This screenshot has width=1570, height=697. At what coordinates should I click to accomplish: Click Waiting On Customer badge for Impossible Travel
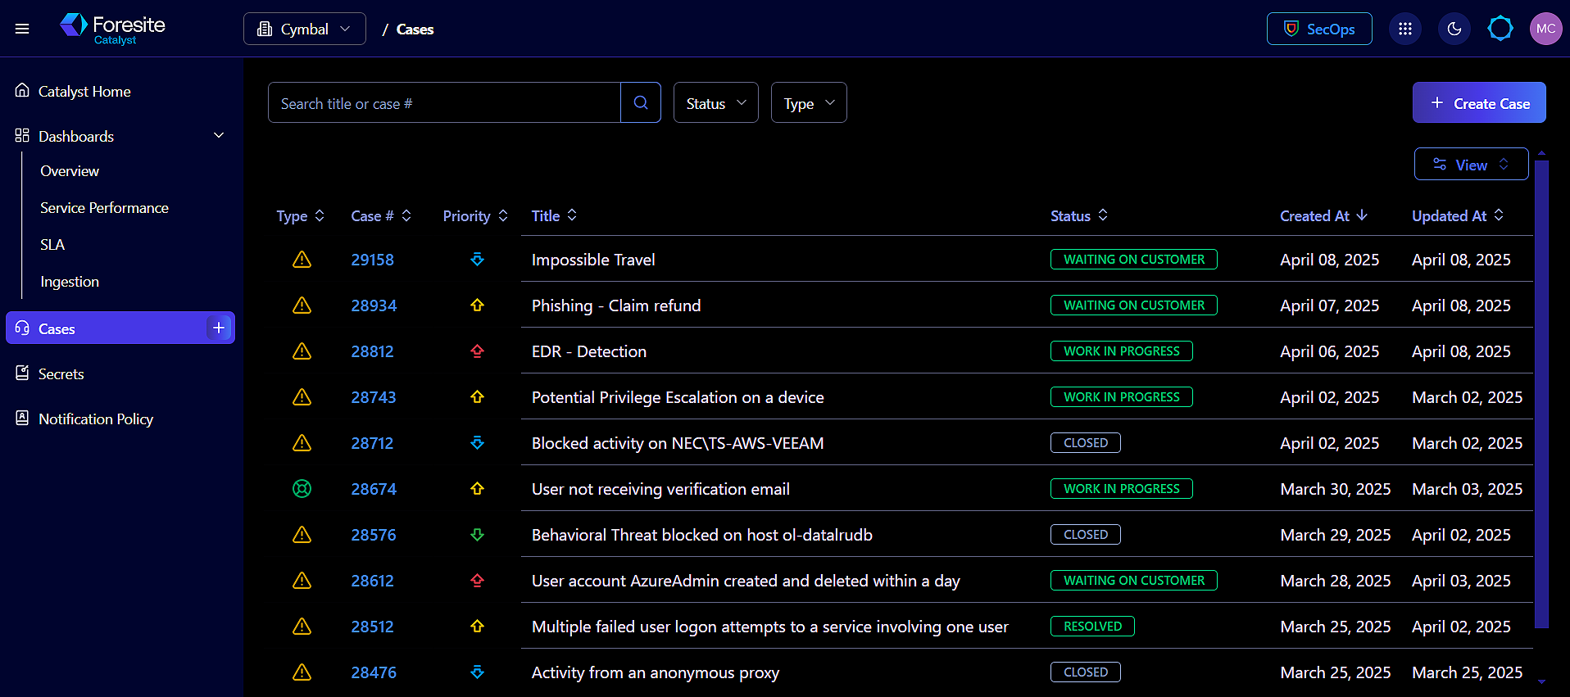[1134, 260]
